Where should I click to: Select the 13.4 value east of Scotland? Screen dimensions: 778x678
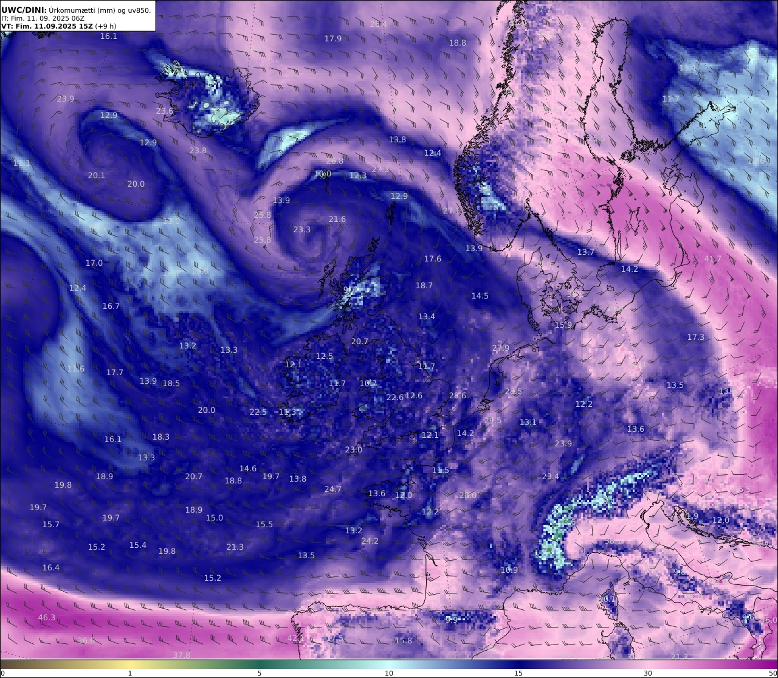tap(426, 316)
